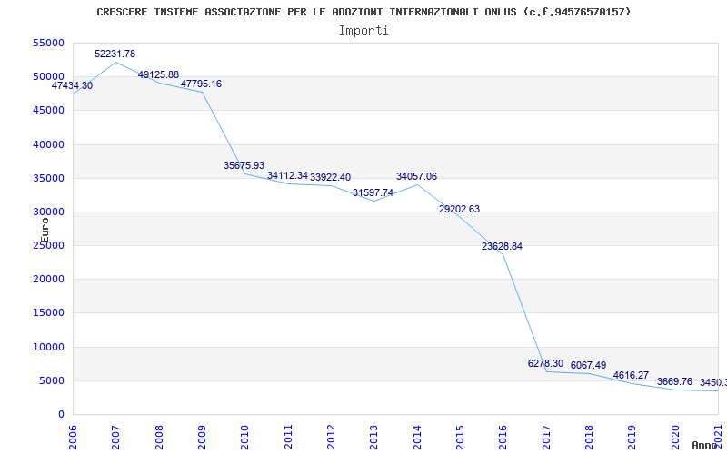Click x-axis year 2014
Screen dimensions: 727x454
coord(417,438)
